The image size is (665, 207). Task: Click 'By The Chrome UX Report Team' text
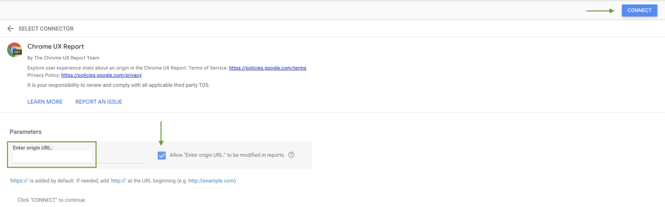[x=63, y=58]
